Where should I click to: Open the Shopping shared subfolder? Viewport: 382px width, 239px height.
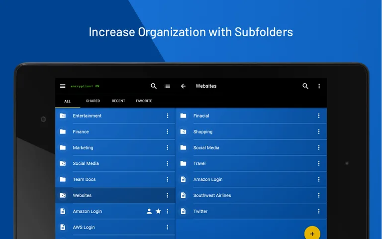(x=203, y=131)
